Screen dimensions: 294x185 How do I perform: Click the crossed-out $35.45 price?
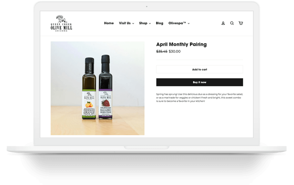tap(162, 51)
